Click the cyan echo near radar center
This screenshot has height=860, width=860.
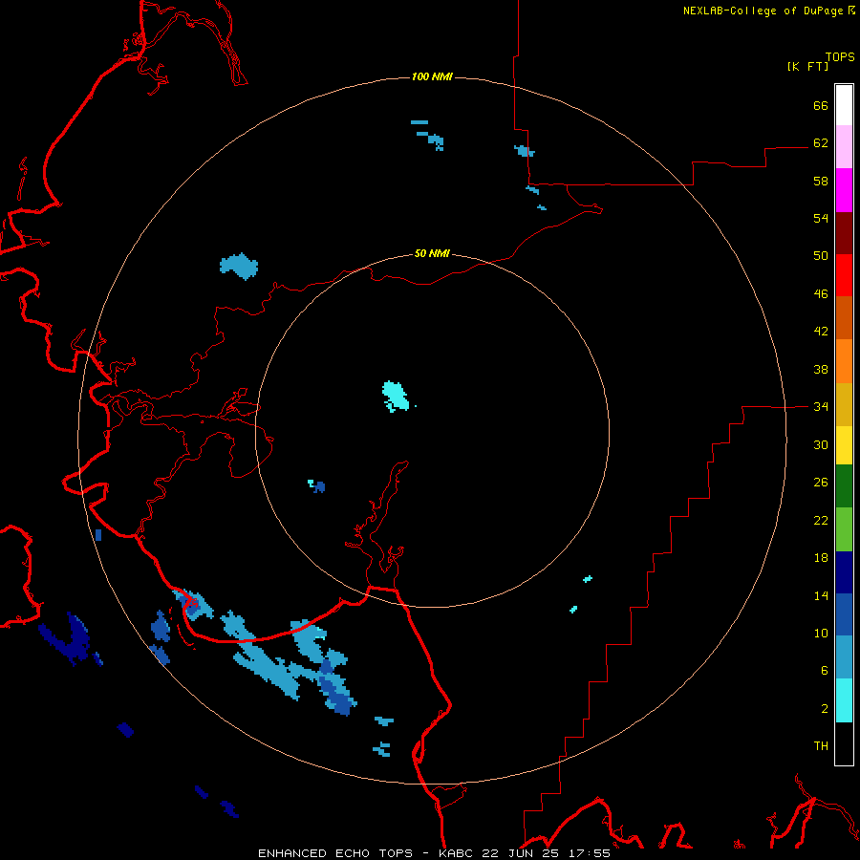(396, 396)
